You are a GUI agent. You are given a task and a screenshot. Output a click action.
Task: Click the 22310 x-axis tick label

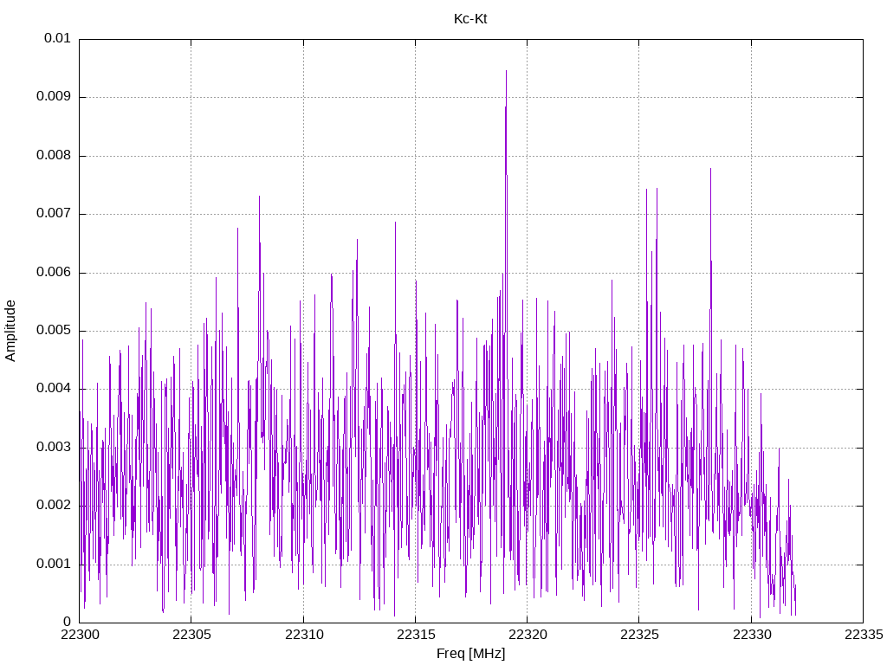point(304,635)
